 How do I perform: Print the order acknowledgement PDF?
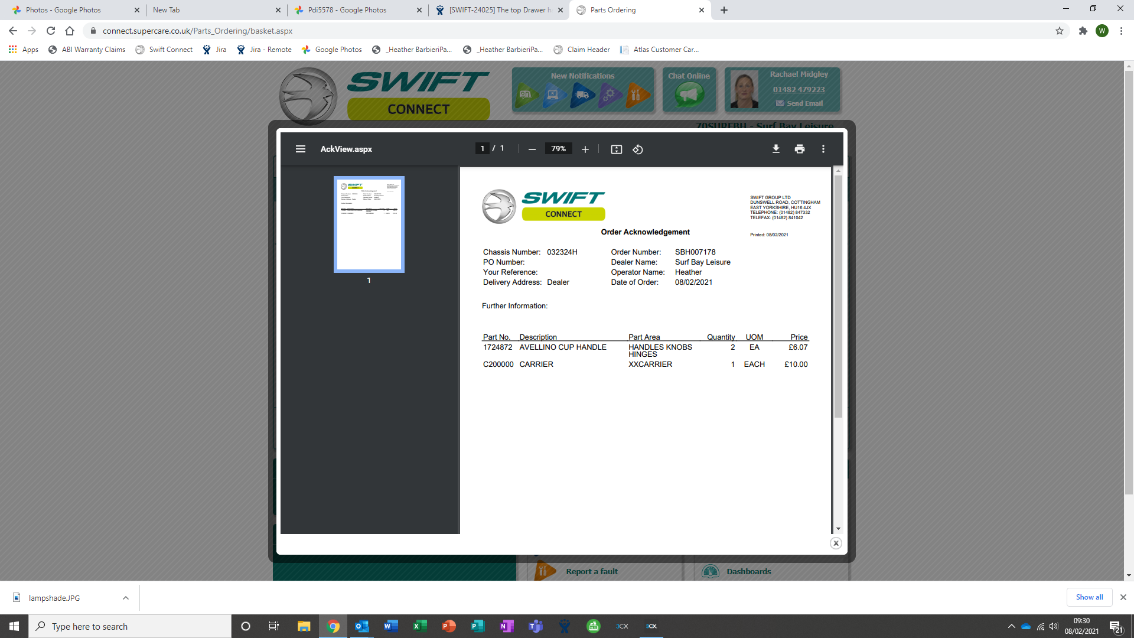click(799, 149)
